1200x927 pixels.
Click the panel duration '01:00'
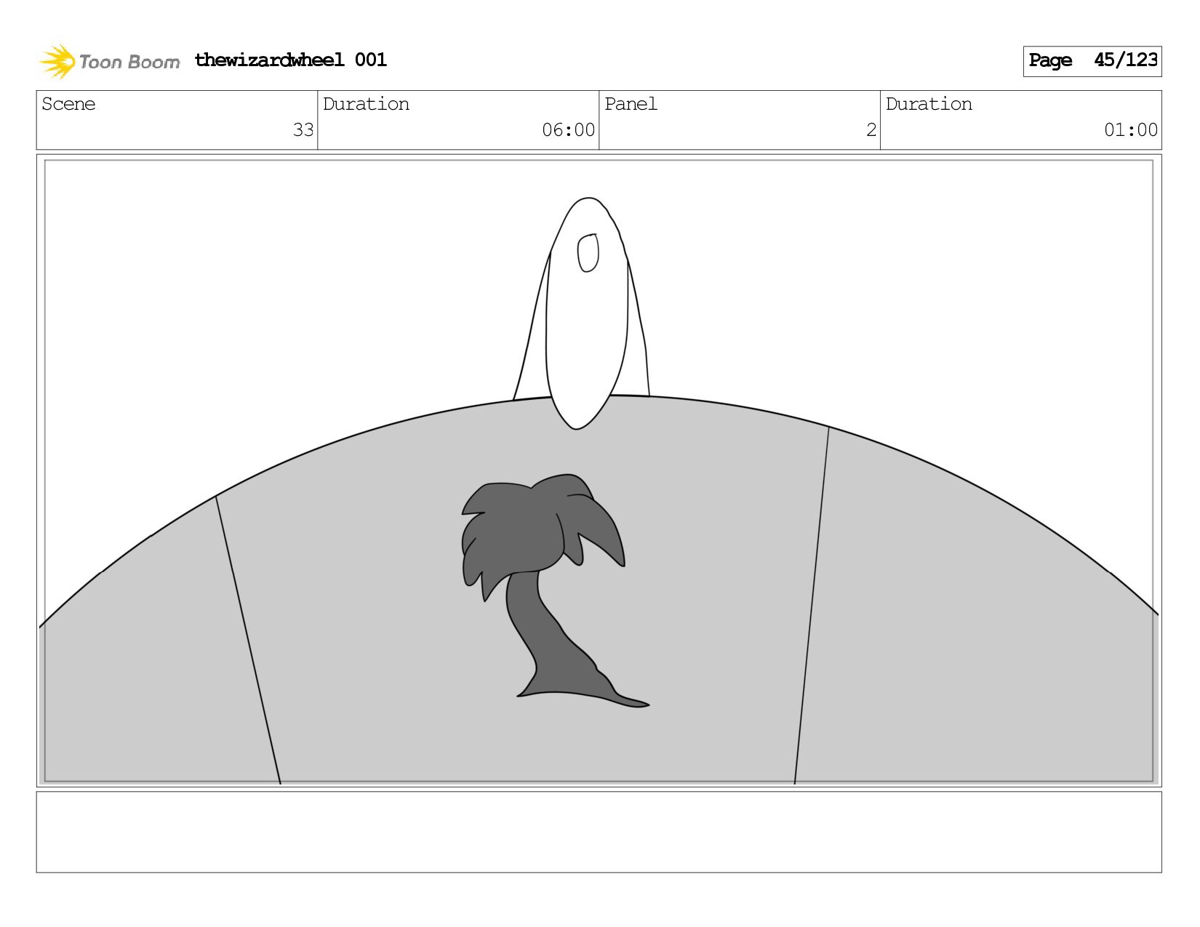click(1130, 130)
